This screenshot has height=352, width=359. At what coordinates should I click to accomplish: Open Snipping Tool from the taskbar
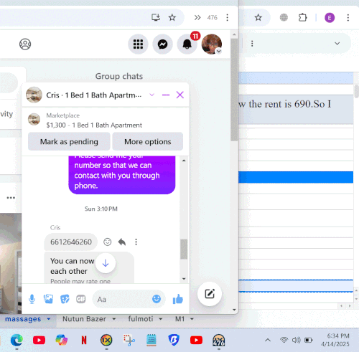[129, 340]
